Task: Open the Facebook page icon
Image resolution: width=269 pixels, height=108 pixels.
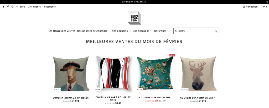Action: point(4,7)
